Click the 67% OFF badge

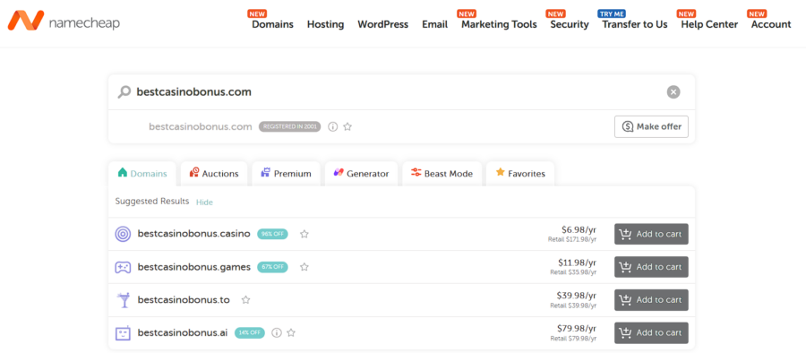272,267
